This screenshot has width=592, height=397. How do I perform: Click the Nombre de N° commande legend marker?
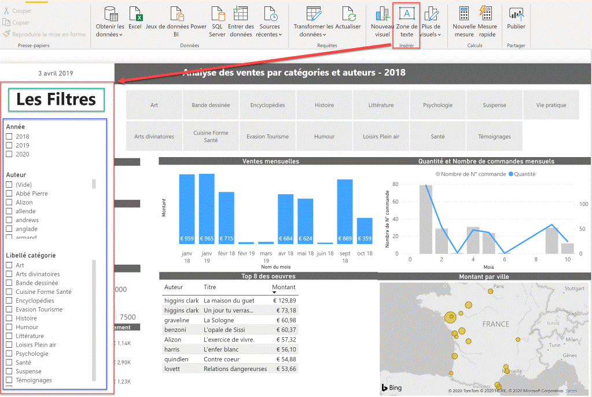tap(438, 174)
